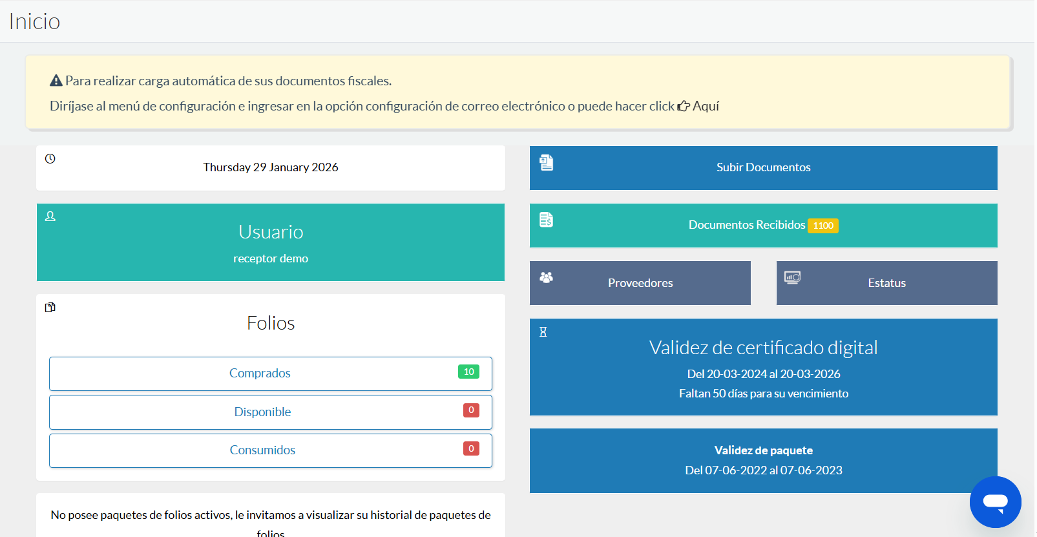
Task: Select the Consumidos folios row
Action: pyautogui.click(x=262, y=450)
